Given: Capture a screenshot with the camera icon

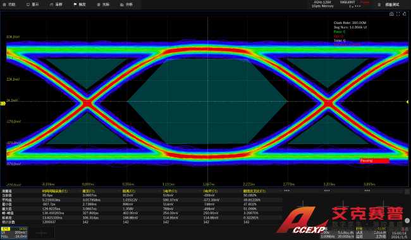Looking at the screenshot, I should (391, 14).
